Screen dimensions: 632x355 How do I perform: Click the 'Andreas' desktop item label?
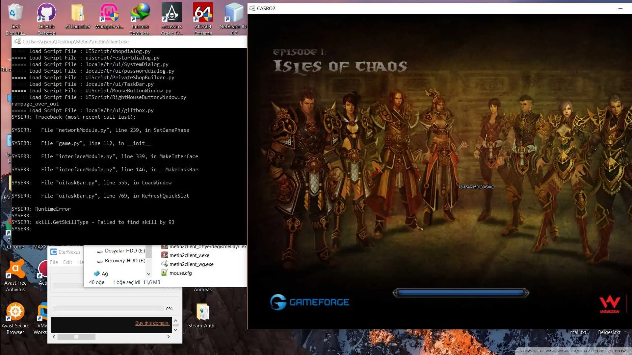202,289
